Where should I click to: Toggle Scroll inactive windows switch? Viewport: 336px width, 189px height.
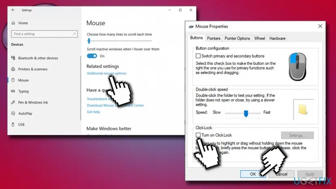pyautogui.click(x=92, y=56)
